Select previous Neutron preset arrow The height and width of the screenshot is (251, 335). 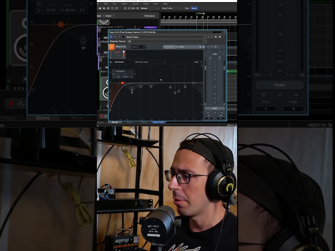tap(200, 47)
